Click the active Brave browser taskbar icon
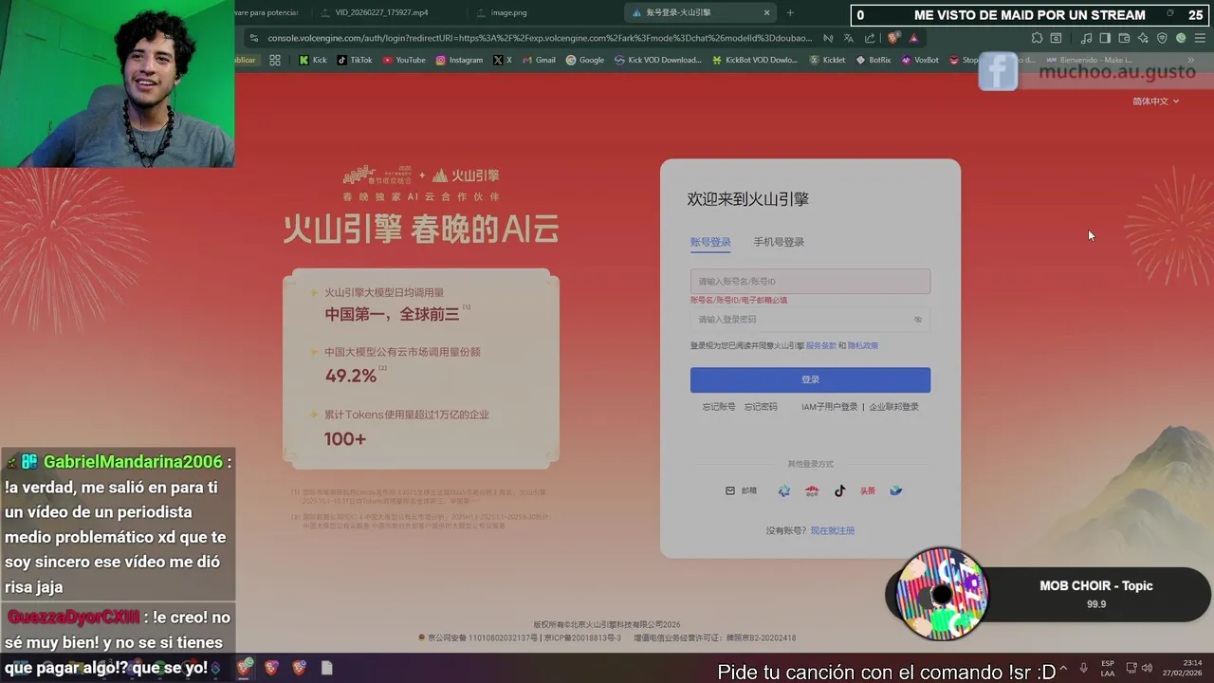 point(245,668)
